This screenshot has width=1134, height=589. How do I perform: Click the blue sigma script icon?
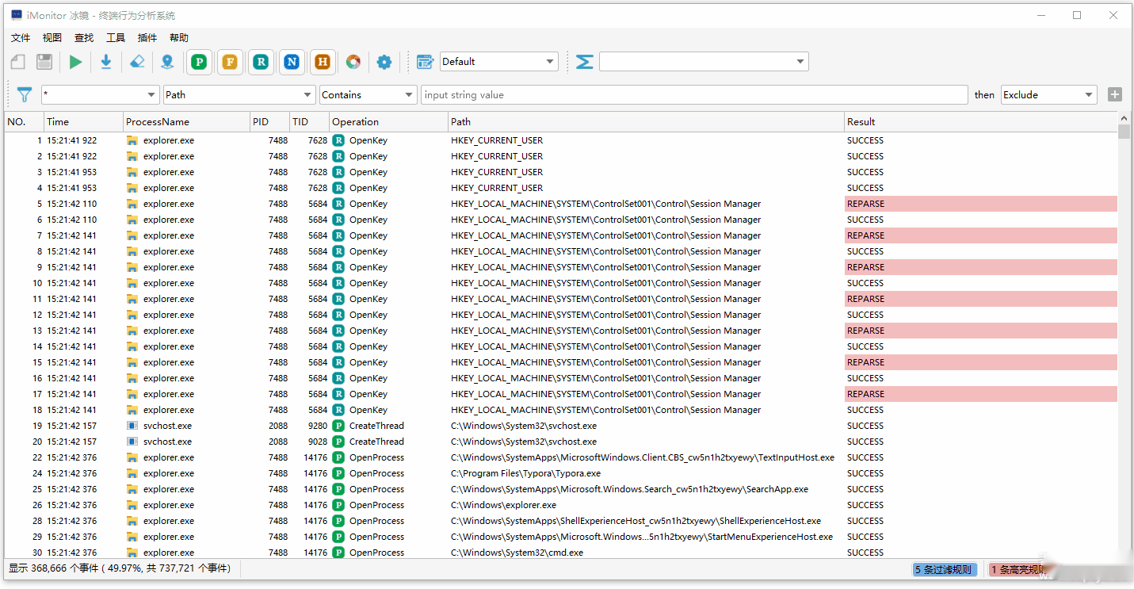point(584,62)
